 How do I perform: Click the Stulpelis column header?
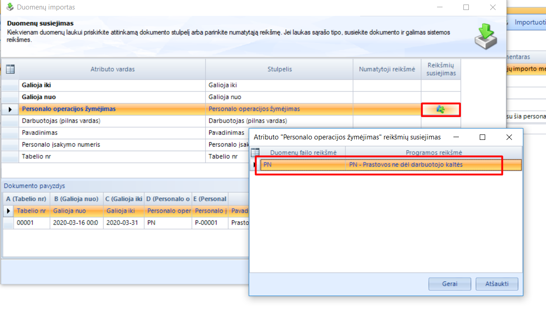click(x=279, y=69)
